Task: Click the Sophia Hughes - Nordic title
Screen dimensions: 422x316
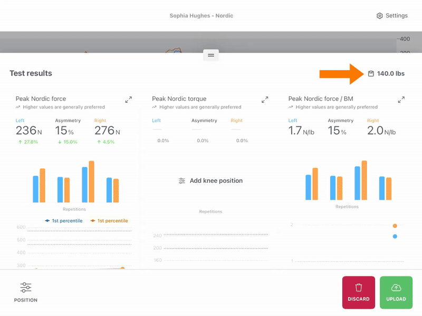Action: (x=202, y=16)
